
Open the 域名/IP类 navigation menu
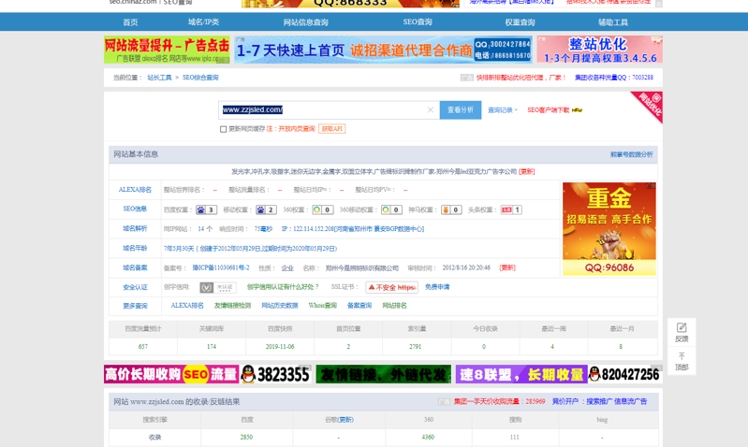click(203, 22)
